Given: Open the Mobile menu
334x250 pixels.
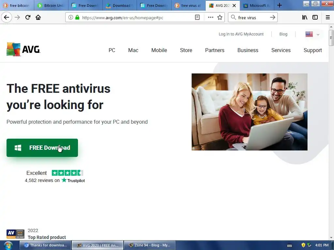Looking at the screenshot, I should coord(159,50).
